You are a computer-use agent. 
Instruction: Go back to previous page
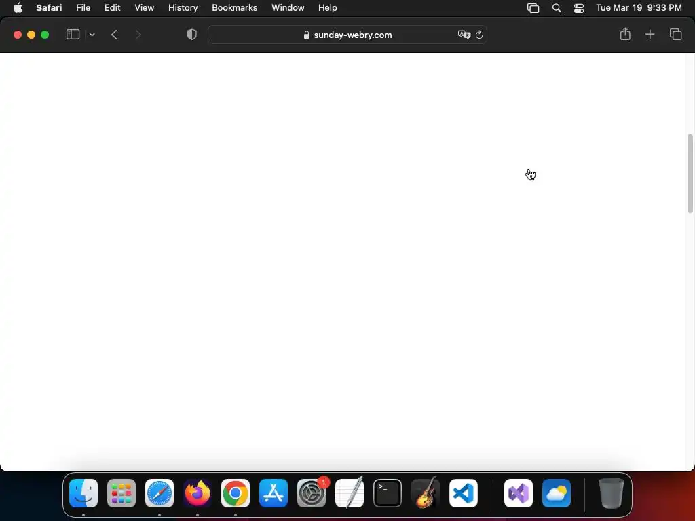coord(114,35)
